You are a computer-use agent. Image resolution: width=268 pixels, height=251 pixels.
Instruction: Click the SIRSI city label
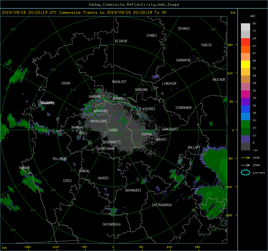coord(67,181)
